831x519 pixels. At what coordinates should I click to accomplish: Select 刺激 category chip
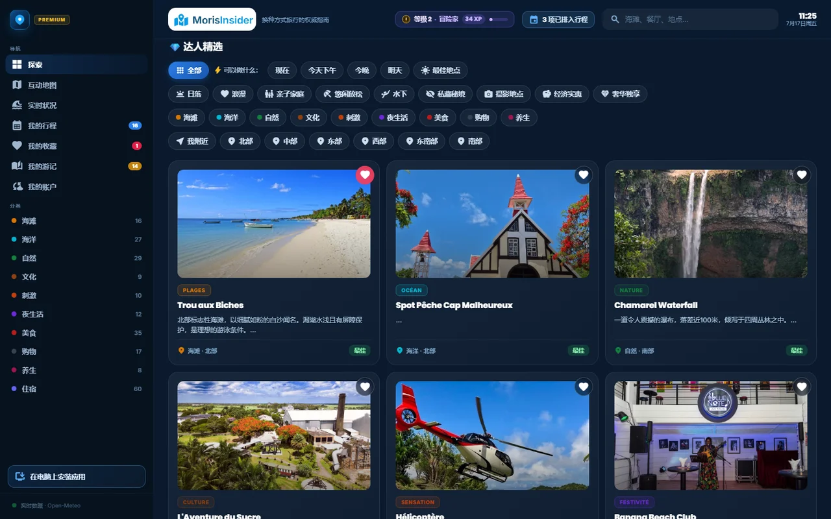pyautogui.click(x=349, y=117)
